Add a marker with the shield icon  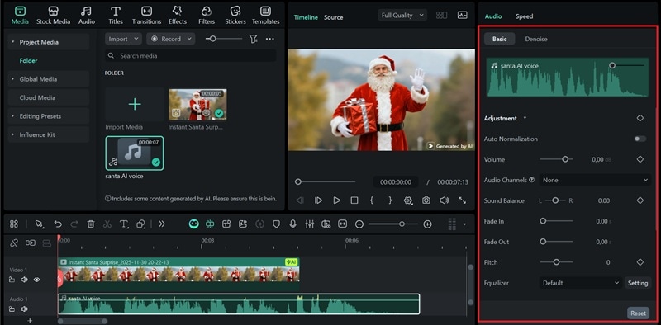click(x=277, y=224)
